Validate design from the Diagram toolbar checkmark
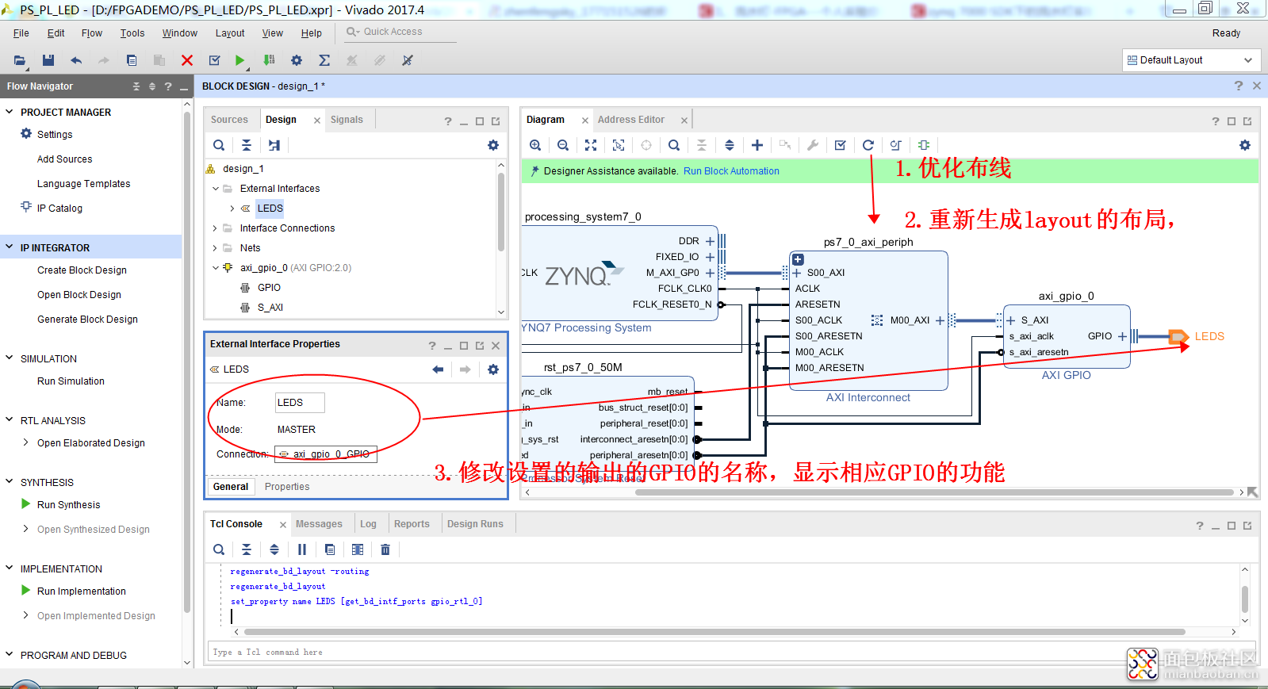Image resolution: width=1268 pixels, height=689 pixels. (x=841, y=145)
